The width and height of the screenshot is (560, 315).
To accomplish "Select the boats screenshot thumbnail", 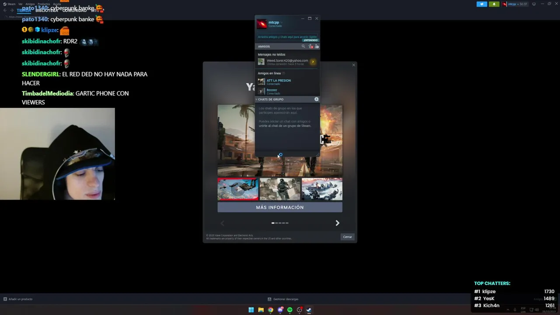I will coord(322,189).
